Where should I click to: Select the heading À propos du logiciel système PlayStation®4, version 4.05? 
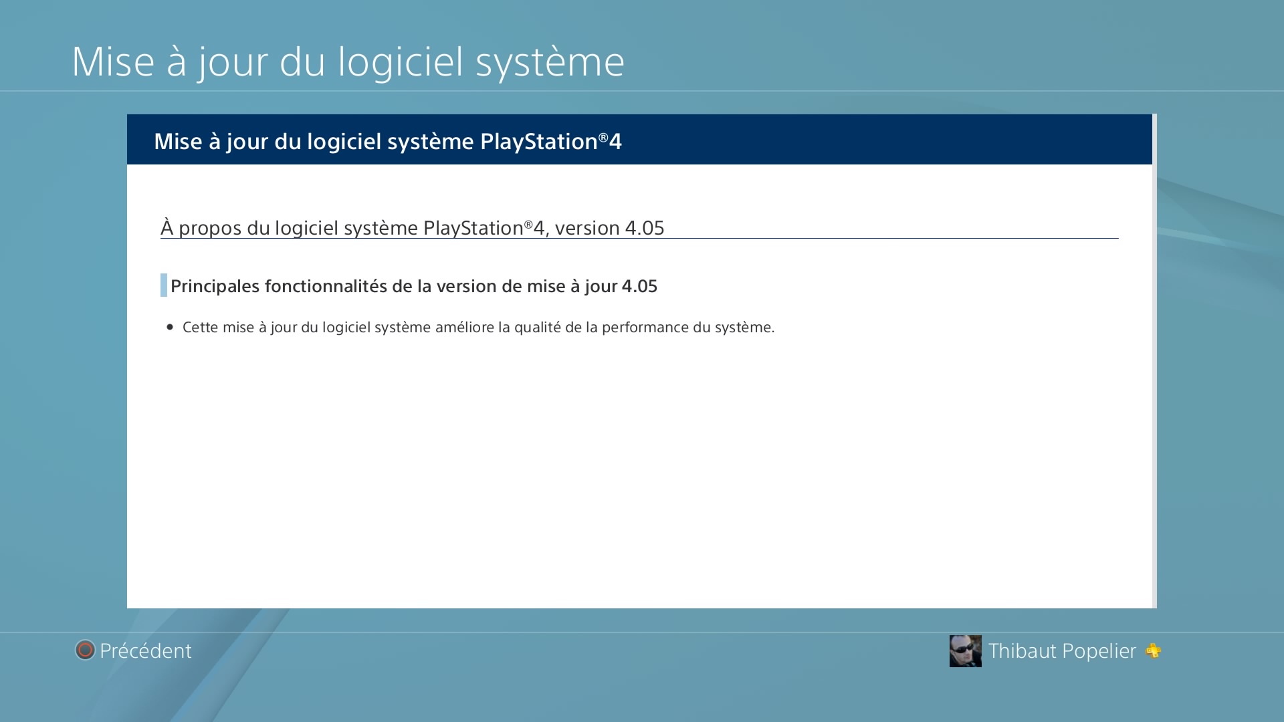413,227
